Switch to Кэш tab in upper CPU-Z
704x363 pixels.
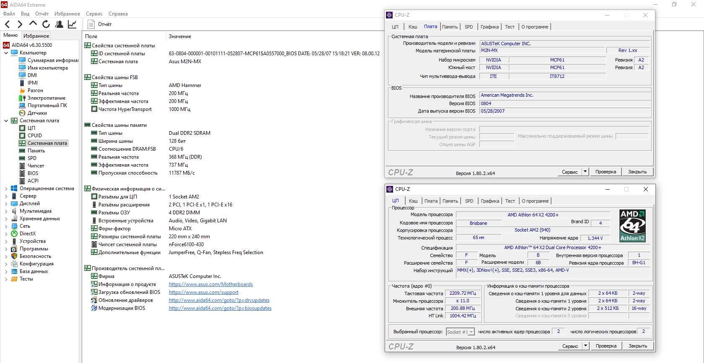tap(413, 27)
